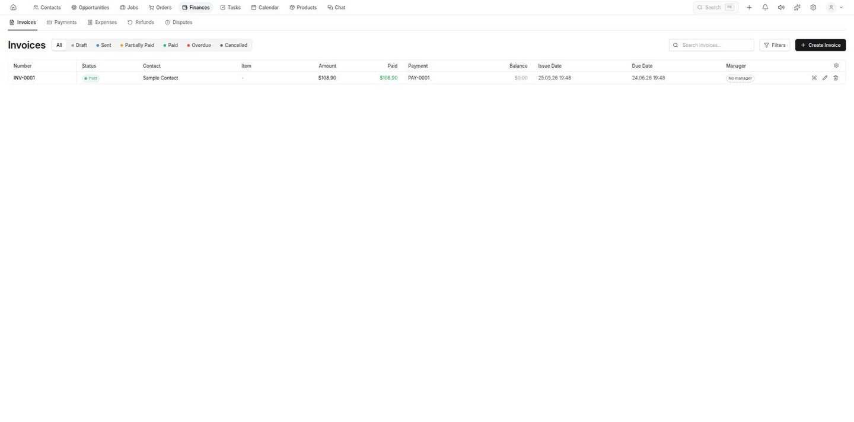
Task: Switch to the Refunds sub-tab
Action: (x=141, y=23)
